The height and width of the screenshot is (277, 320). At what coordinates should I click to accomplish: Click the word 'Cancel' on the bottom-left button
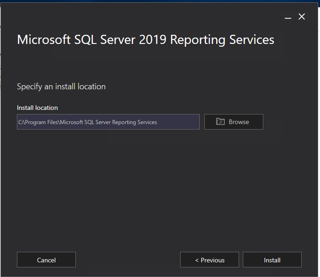pyautogui.click(x=46, y=260)
